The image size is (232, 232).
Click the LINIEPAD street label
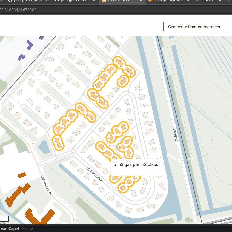(175, 135)
